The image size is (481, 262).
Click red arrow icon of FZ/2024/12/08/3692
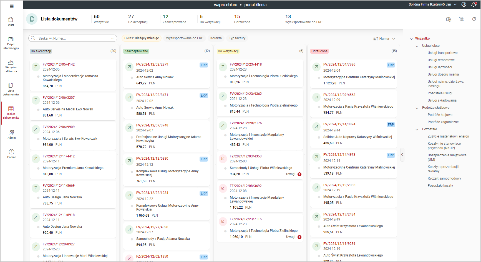(x=223, y=188)
